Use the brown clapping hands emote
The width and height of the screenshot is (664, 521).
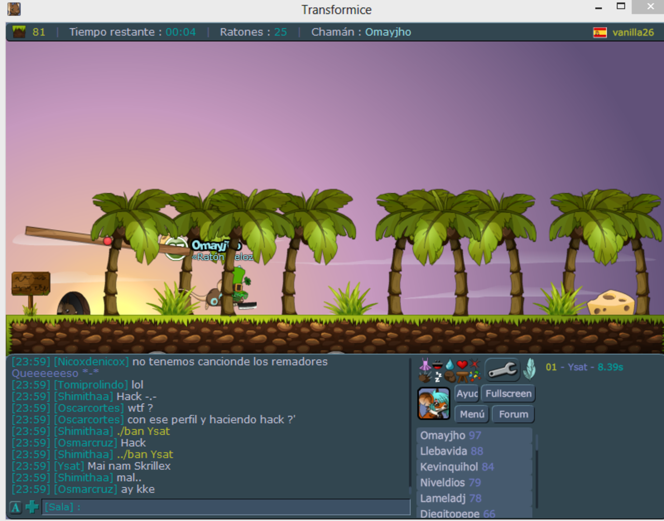tap(425, 377)
